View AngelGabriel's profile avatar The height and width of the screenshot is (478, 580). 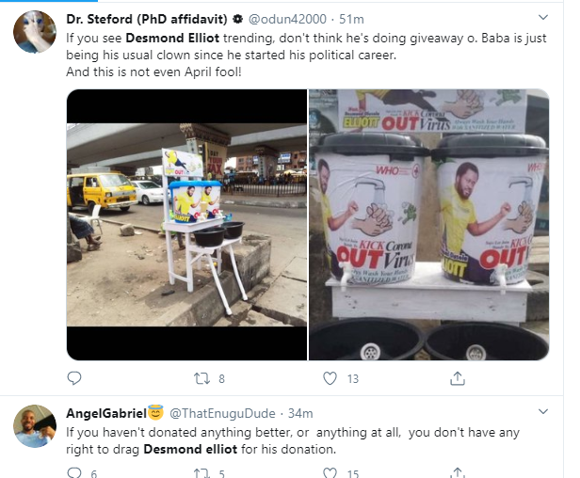click(34, 428)
